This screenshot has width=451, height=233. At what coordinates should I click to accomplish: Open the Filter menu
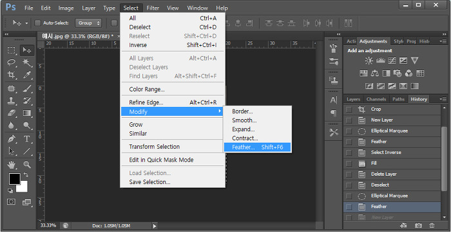153,8
